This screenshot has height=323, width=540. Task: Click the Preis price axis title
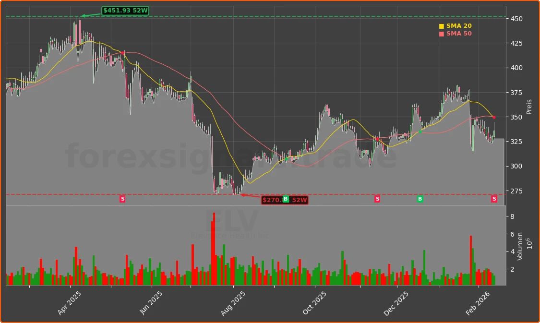(529, 107)
